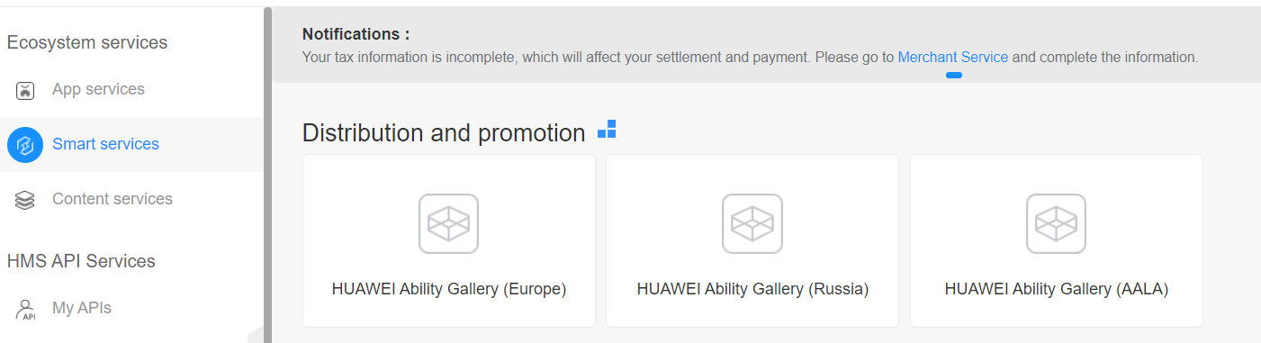Follow the Merchant Service link

coord(953,57)
